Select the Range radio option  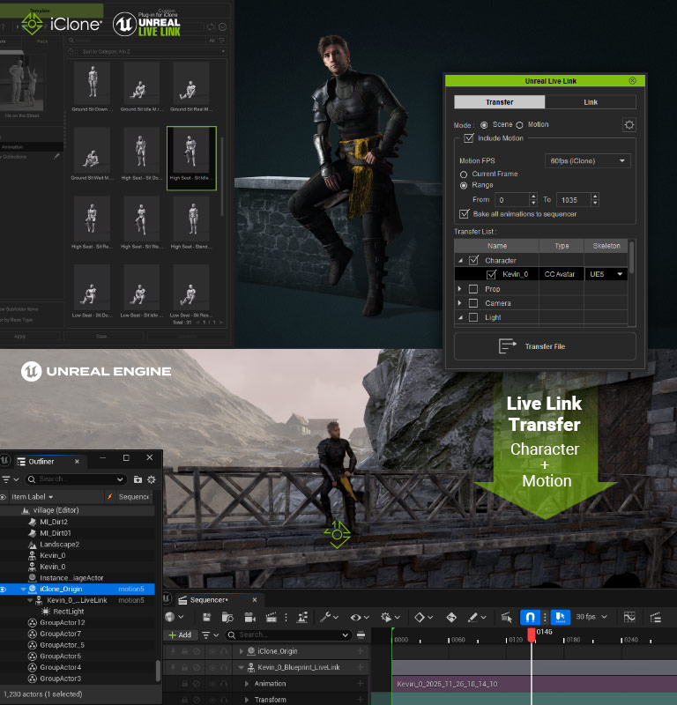click(464, 185)
